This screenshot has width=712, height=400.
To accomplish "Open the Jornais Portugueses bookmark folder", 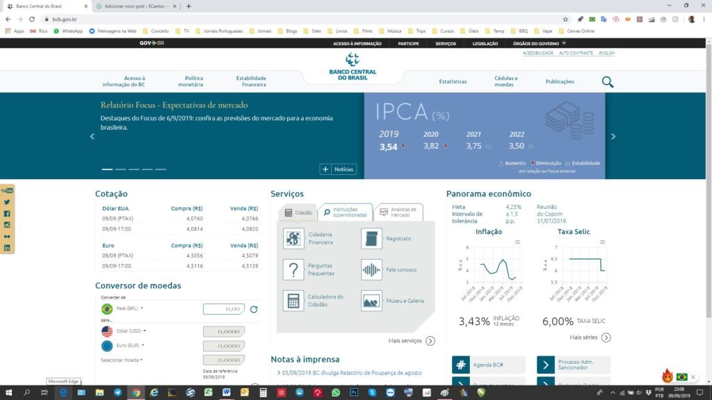I will click(x=219, y=31).
